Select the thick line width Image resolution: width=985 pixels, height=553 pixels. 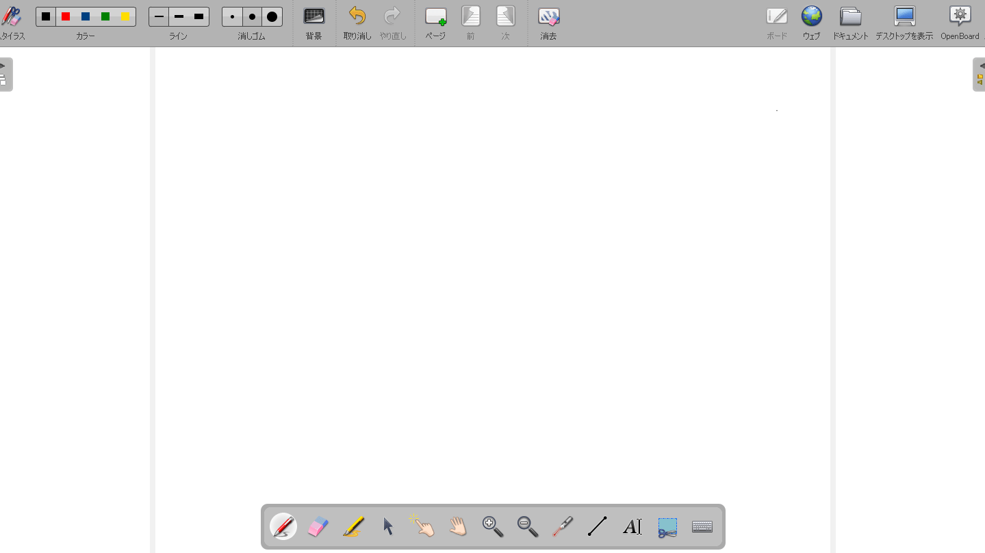(x=199, y=16)
